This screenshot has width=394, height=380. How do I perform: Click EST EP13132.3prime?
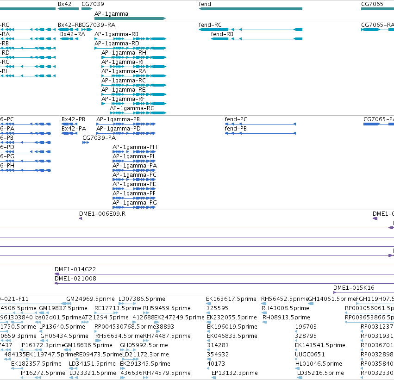235,373
